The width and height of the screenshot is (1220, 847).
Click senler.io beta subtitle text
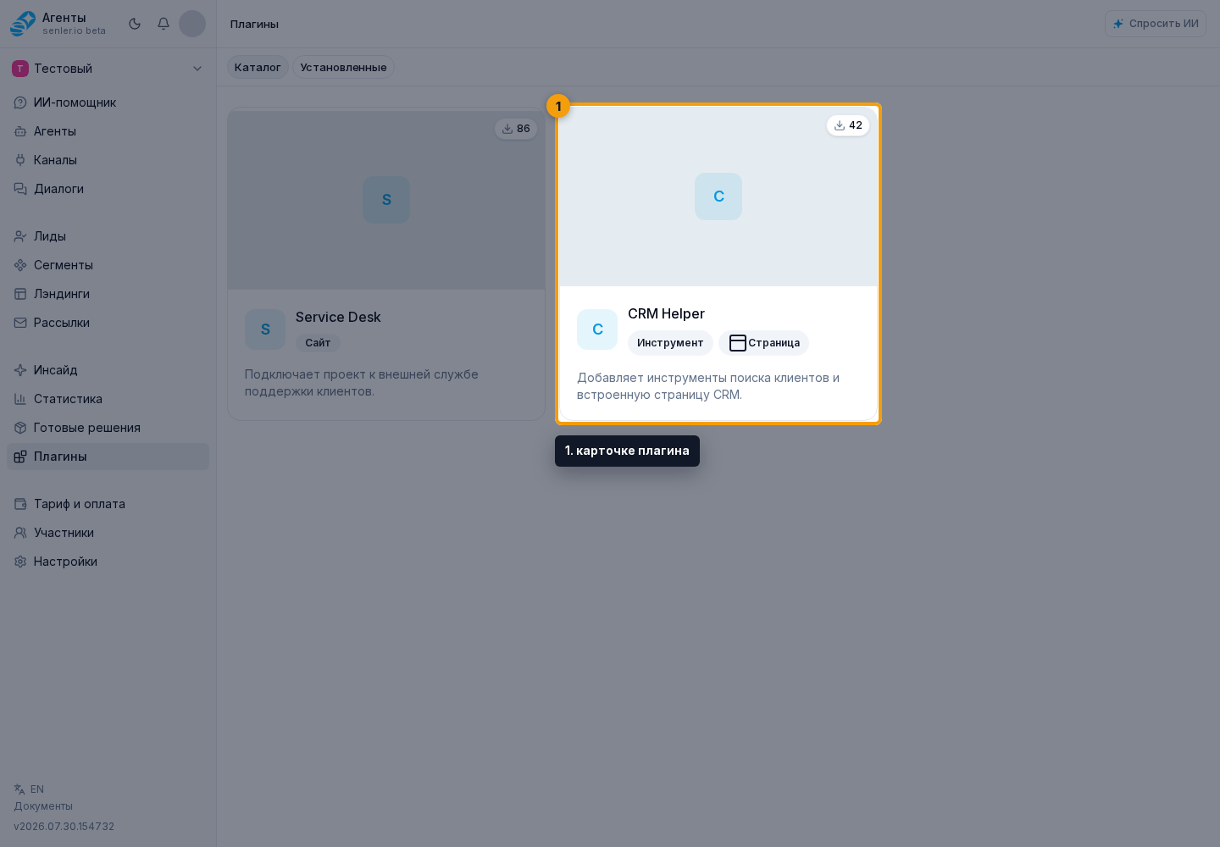pyautogui.click(x=75, y=31)
